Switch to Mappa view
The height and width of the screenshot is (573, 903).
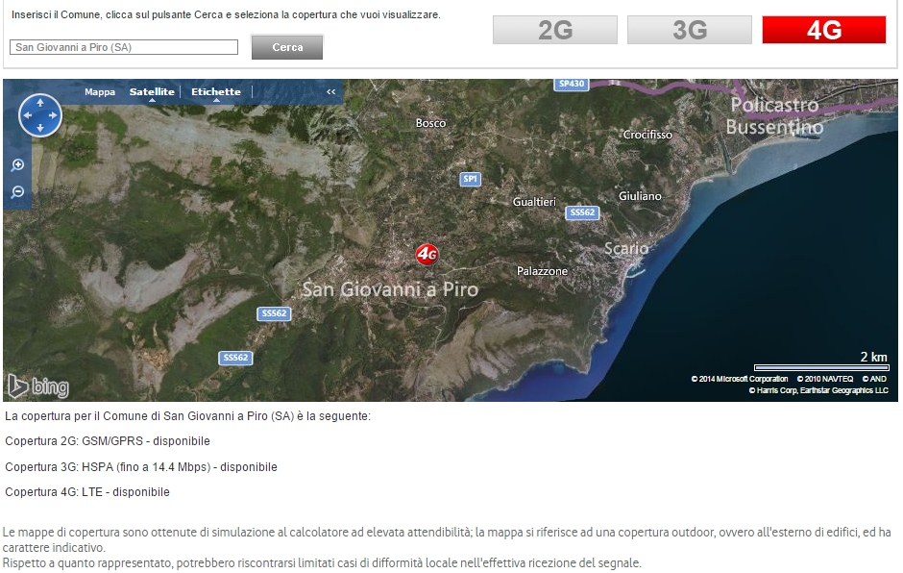(100, 92)
